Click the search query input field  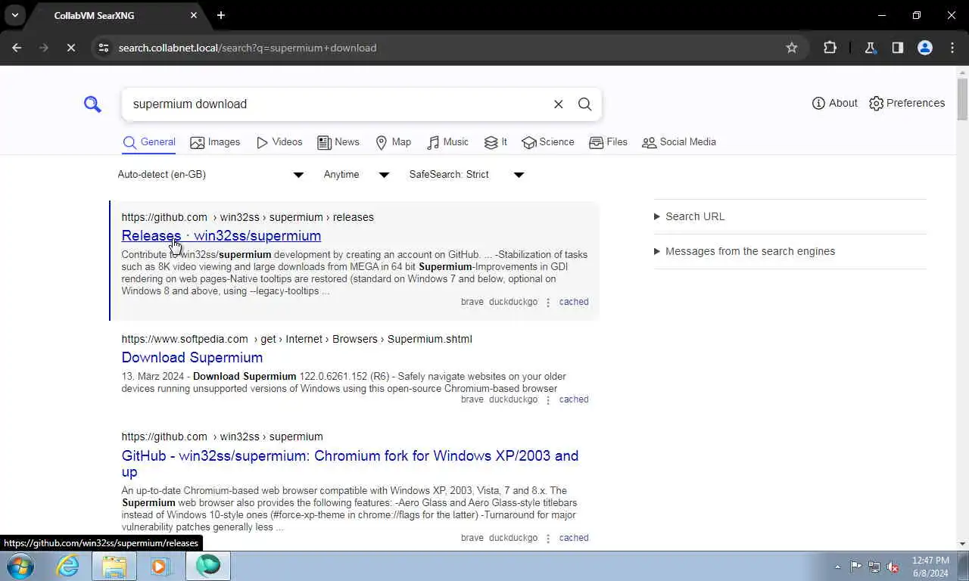[337, 104]
